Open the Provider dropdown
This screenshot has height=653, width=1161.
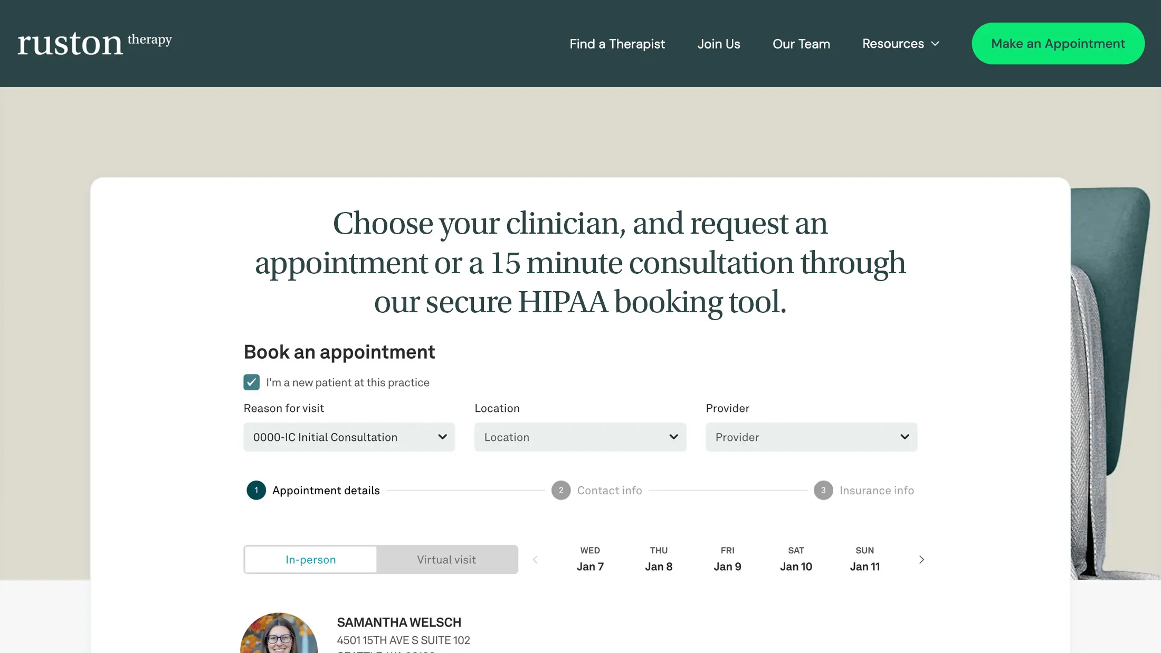(x=811, y=437)
